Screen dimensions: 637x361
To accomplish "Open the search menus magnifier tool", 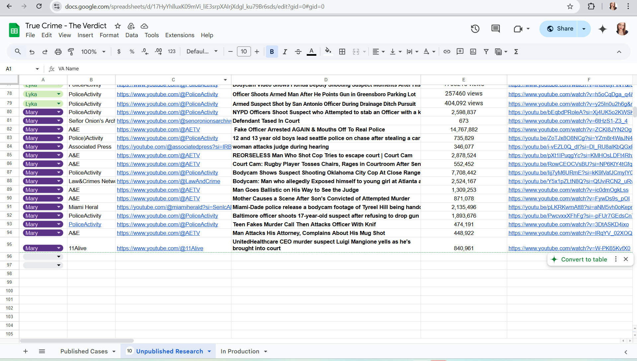I will (18, 51).
